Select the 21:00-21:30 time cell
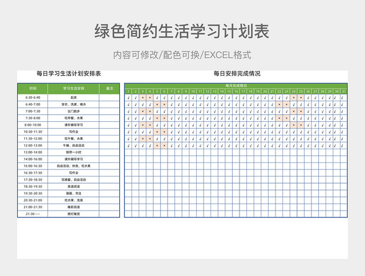This screenshot has height=276, width=365. point(33,207)
